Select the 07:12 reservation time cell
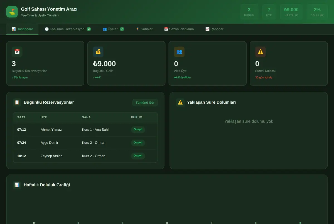The image size is (334, 224). pos(21,130)
